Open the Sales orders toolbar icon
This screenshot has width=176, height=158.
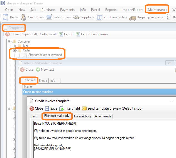(x=49, y=17)
